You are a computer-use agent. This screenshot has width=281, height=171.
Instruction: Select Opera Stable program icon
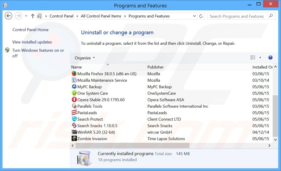(74, 100)
